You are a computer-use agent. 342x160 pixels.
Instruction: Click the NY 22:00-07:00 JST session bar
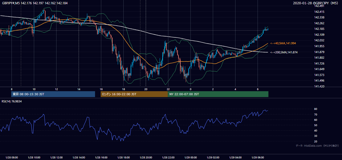point(218,94)
